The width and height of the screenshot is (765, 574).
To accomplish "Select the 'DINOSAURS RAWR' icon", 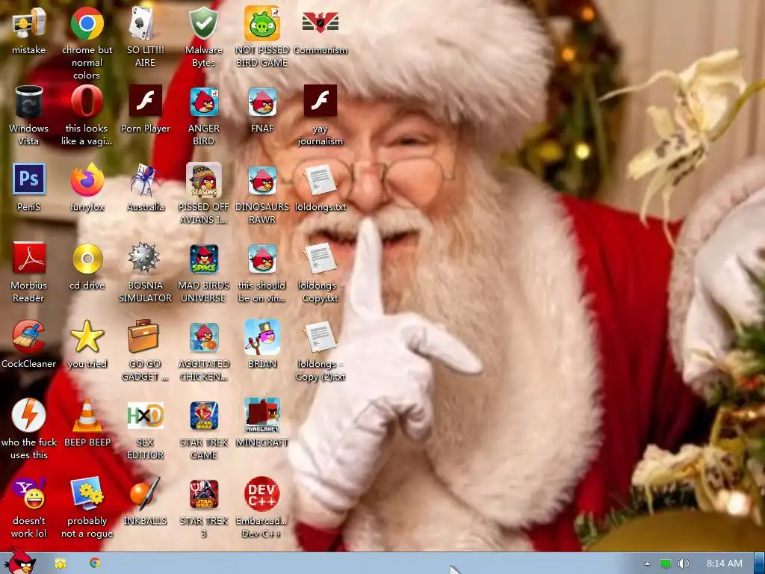I will point(262,180).
